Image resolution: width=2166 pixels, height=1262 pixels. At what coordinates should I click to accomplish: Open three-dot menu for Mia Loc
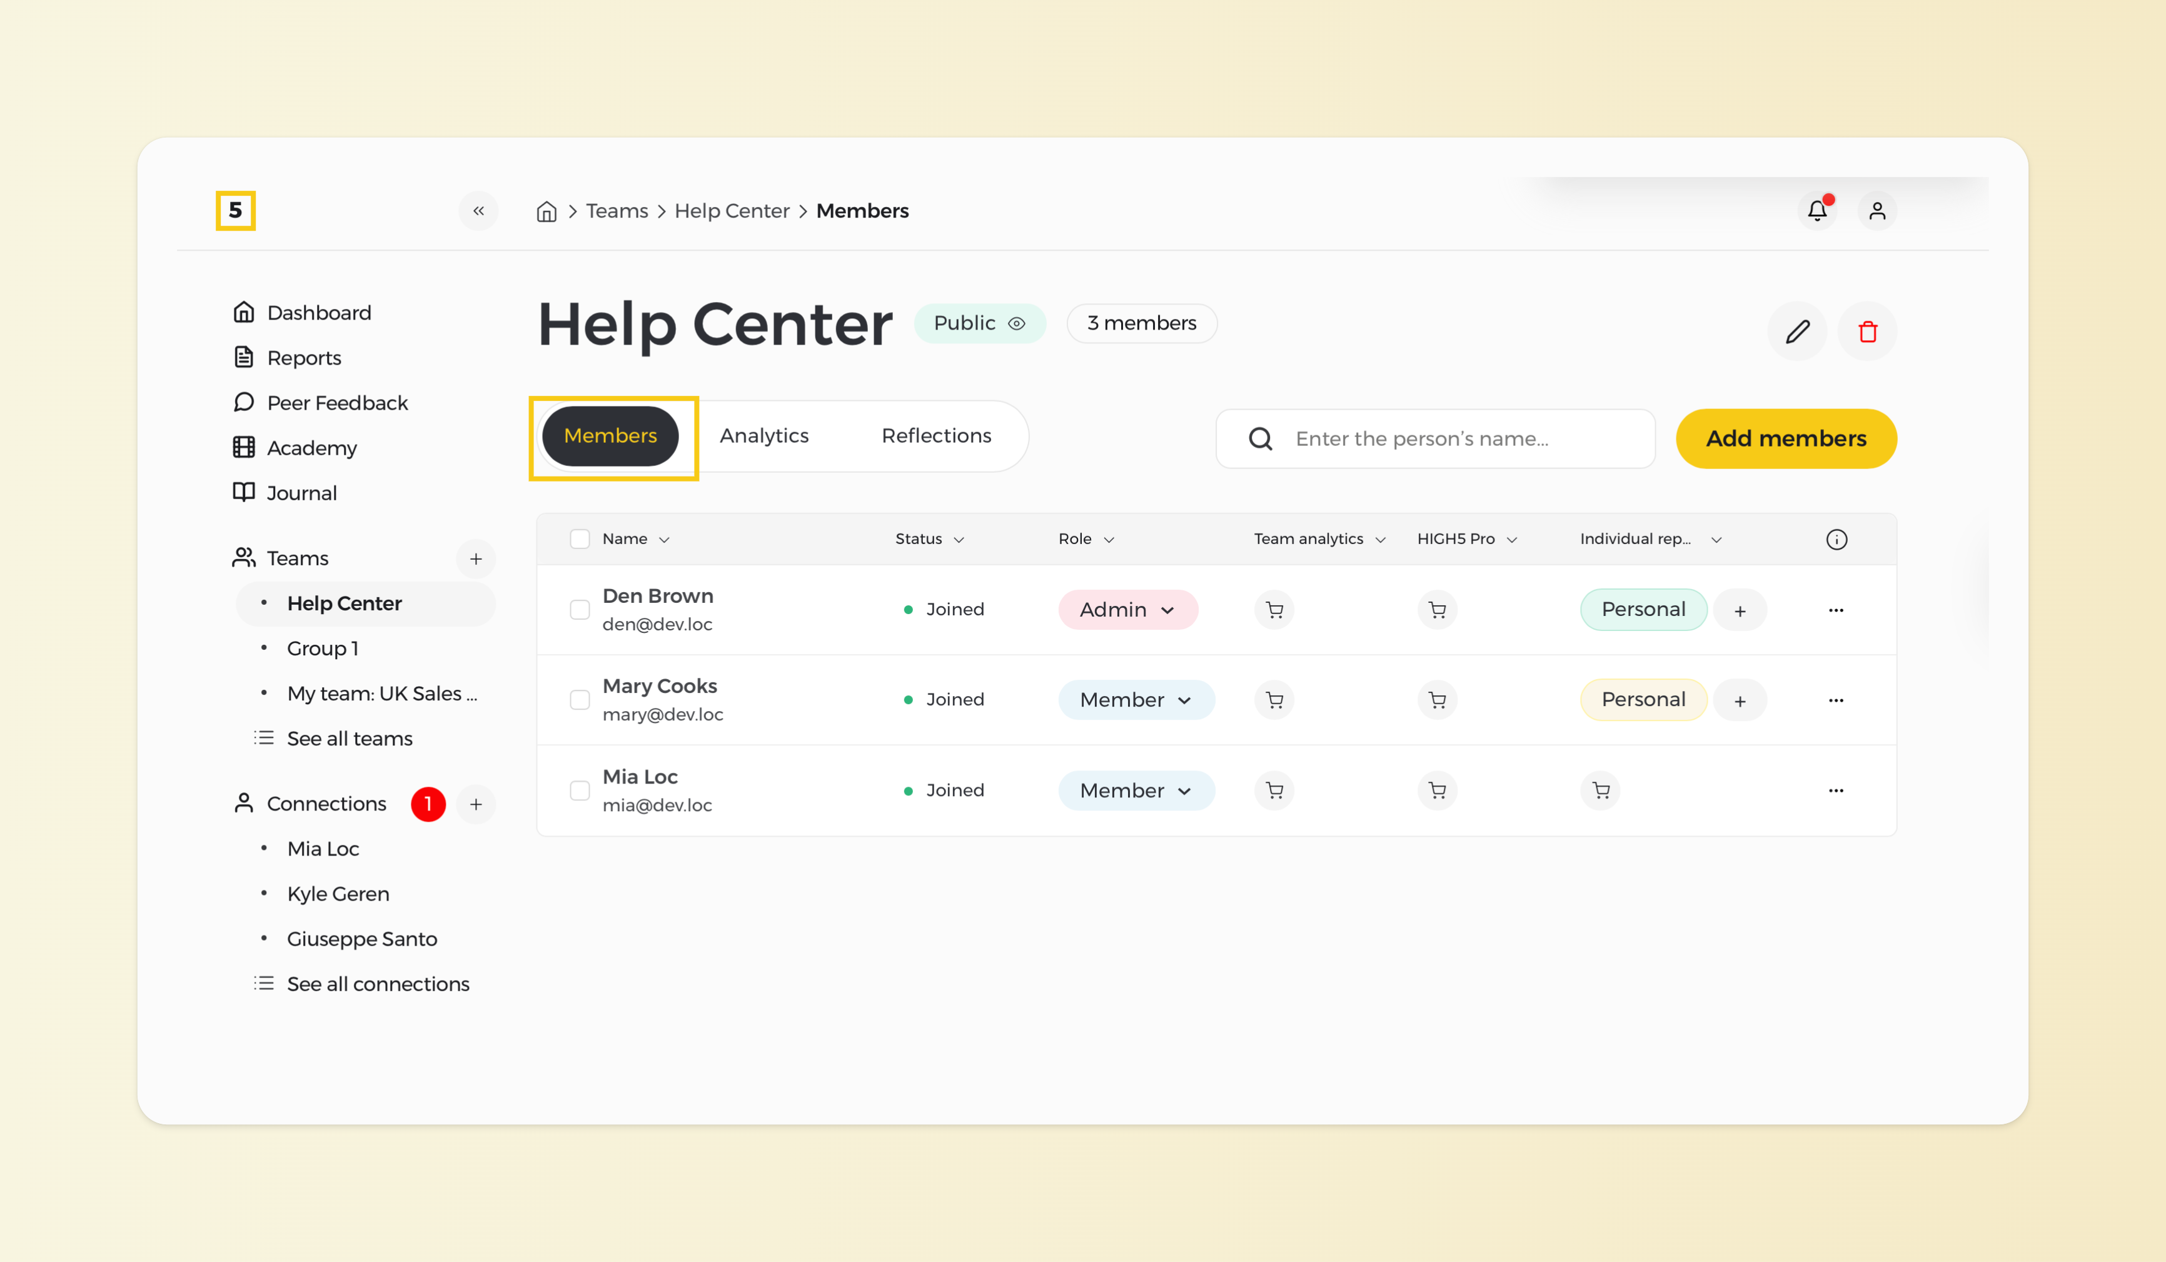coord(1836,790)
